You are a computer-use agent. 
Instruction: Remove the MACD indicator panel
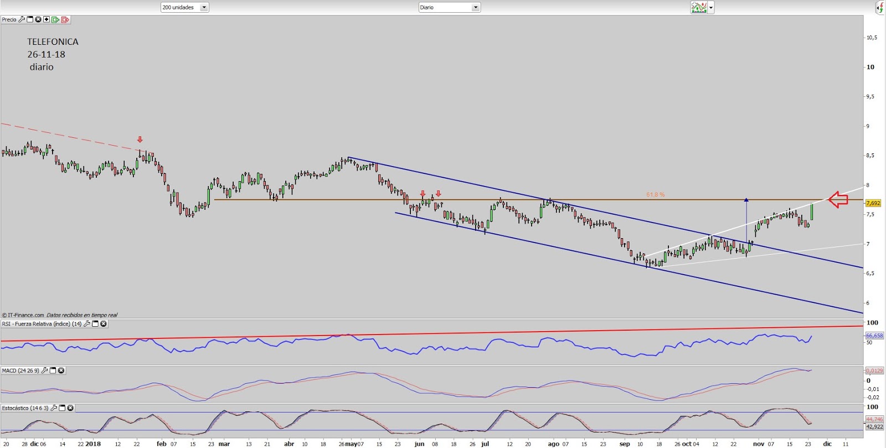coord(61,370)
